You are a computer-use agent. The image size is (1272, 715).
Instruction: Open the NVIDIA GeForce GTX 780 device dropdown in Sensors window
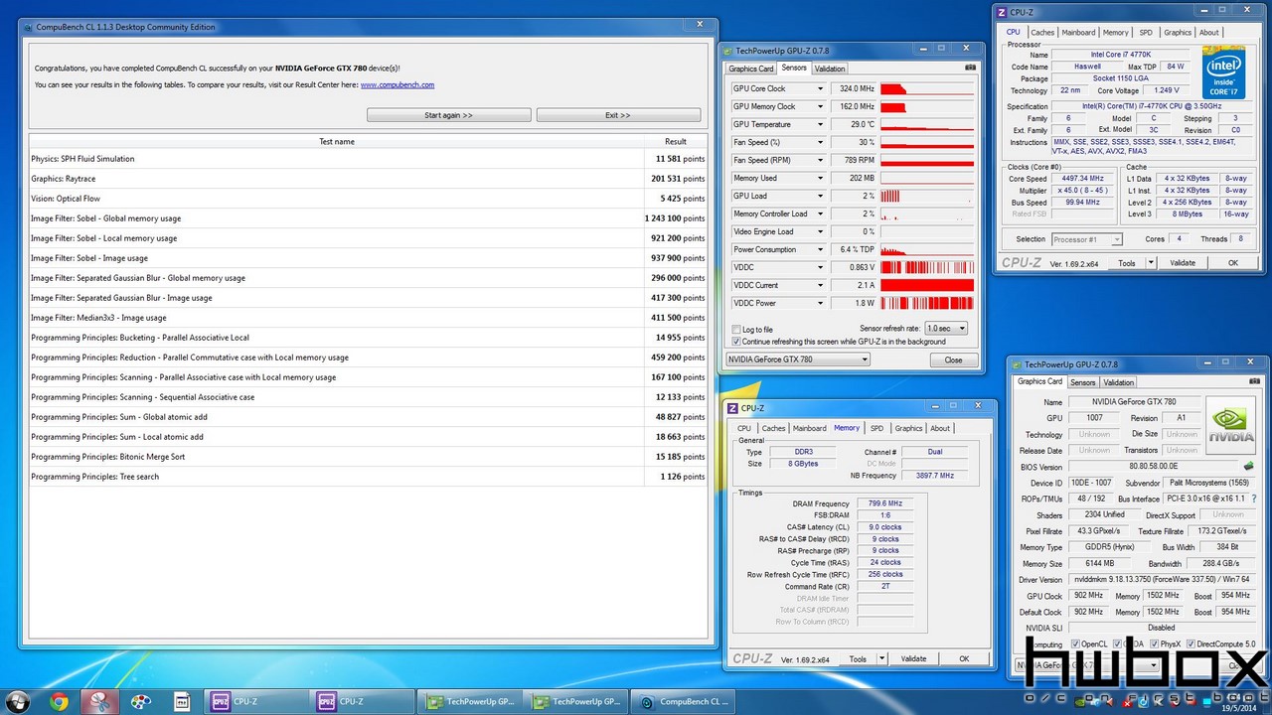tap(798, 359)
